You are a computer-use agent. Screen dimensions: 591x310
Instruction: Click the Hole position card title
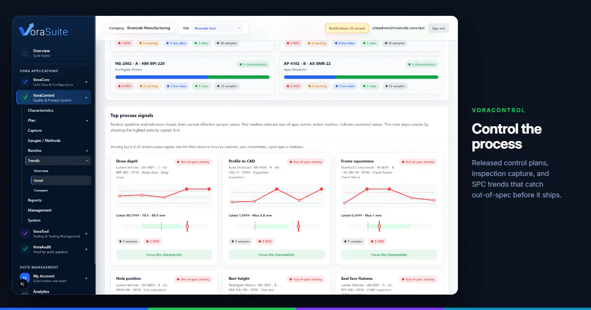point(128,279)
